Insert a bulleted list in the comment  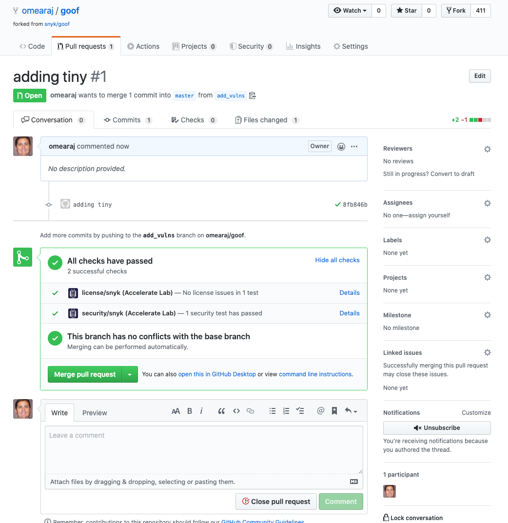(x=273, y=411)
